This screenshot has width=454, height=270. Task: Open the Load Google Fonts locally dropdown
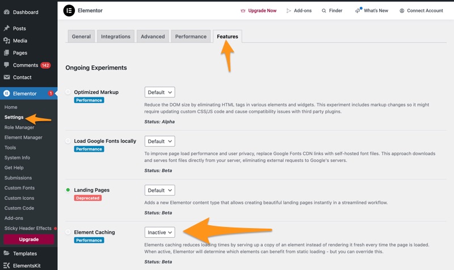coord(160,141)
